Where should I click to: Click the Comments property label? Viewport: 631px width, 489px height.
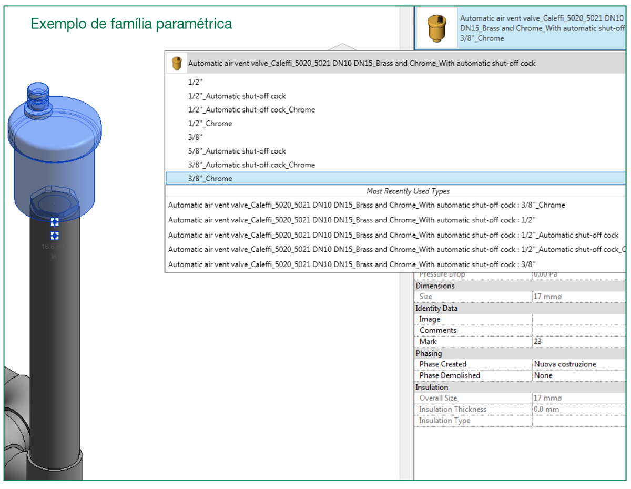pos(437,330)
